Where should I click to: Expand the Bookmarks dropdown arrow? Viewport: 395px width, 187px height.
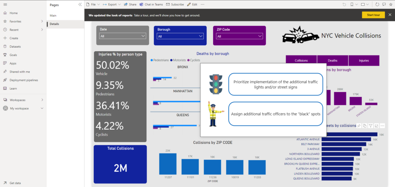click(356, 5)
